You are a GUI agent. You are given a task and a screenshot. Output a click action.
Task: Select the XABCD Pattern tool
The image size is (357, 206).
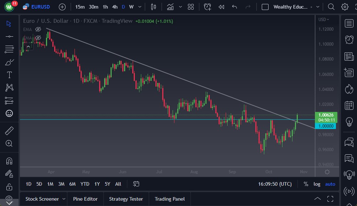[x=9, y=88]
